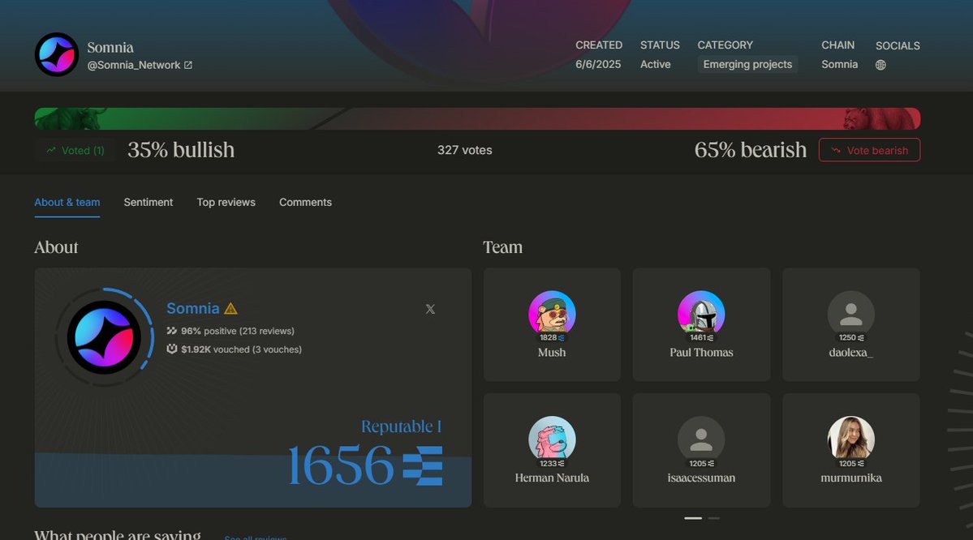
Task: Click the team member name daolexa_
Action: tap(850, 353)
